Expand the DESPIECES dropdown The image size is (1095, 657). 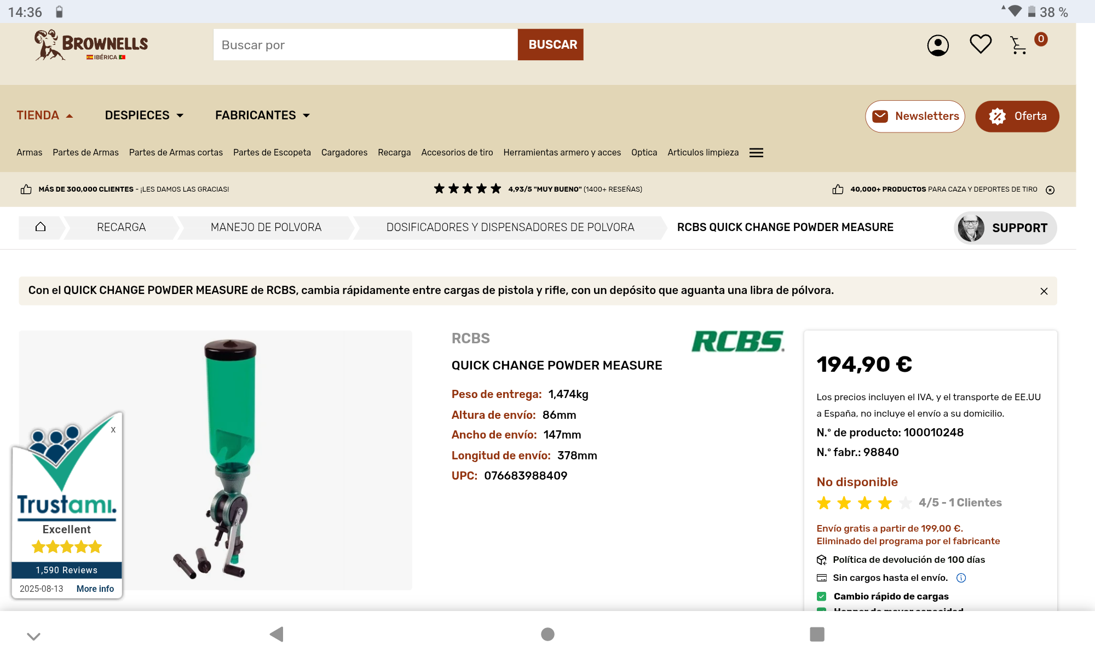point(144,116)
